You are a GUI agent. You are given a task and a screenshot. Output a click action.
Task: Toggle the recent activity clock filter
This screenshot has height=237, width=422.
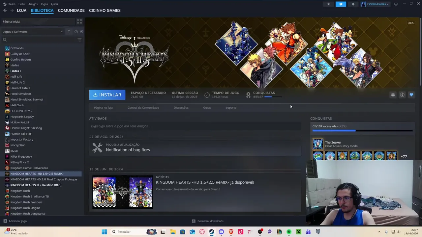(x=76, y=32)
